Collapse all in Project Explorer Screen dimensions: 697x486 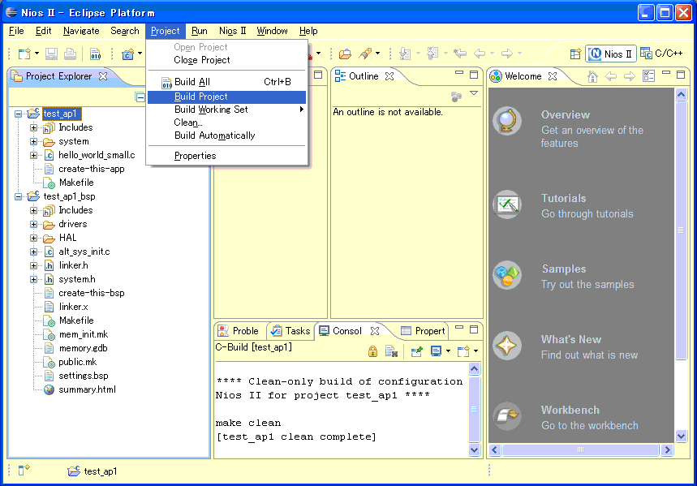click(x=140, y=97)
